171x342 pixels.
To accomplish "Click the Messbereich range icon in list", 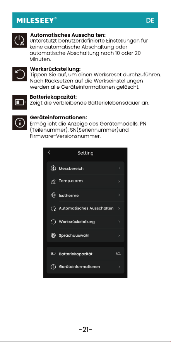I will [x=53, y=168].
